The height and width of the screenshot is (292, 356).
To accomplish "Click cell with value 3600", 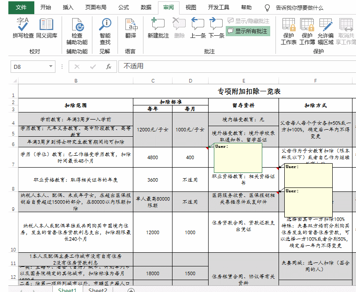I will [x=153, y=180].
